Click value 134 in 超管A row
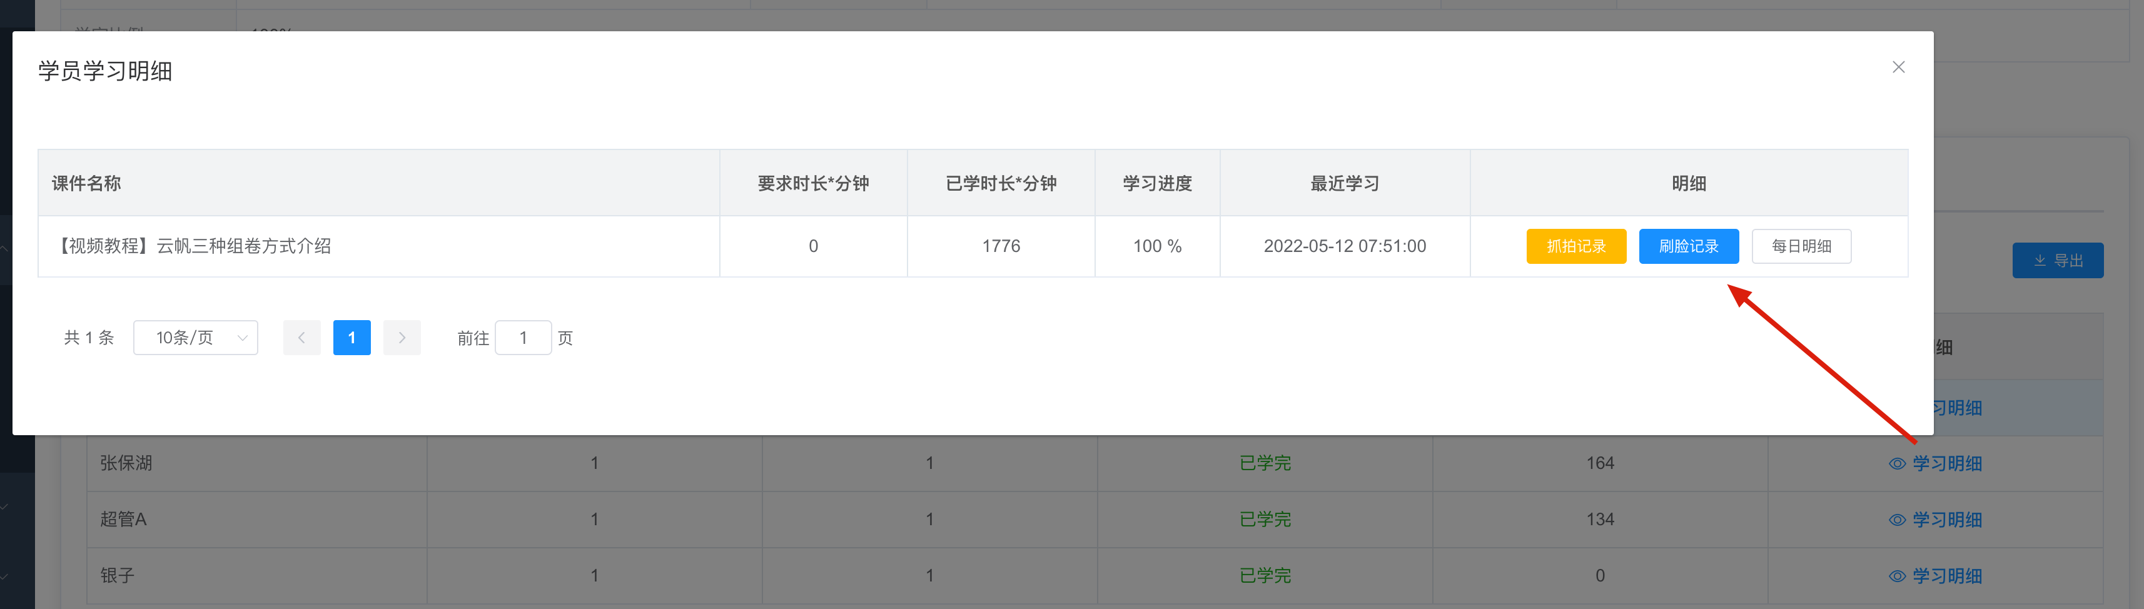 (x=1600, y=519)
